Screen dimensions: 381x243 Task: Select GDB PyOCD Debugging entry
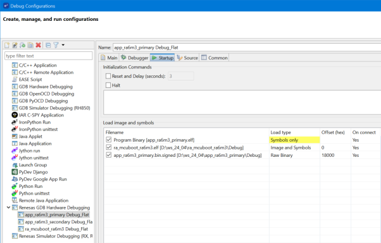[x=40, y=101]
